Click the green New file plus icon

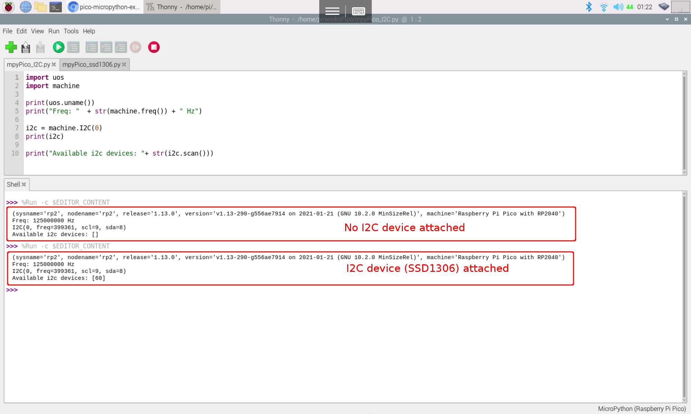(x=11, y=47)
